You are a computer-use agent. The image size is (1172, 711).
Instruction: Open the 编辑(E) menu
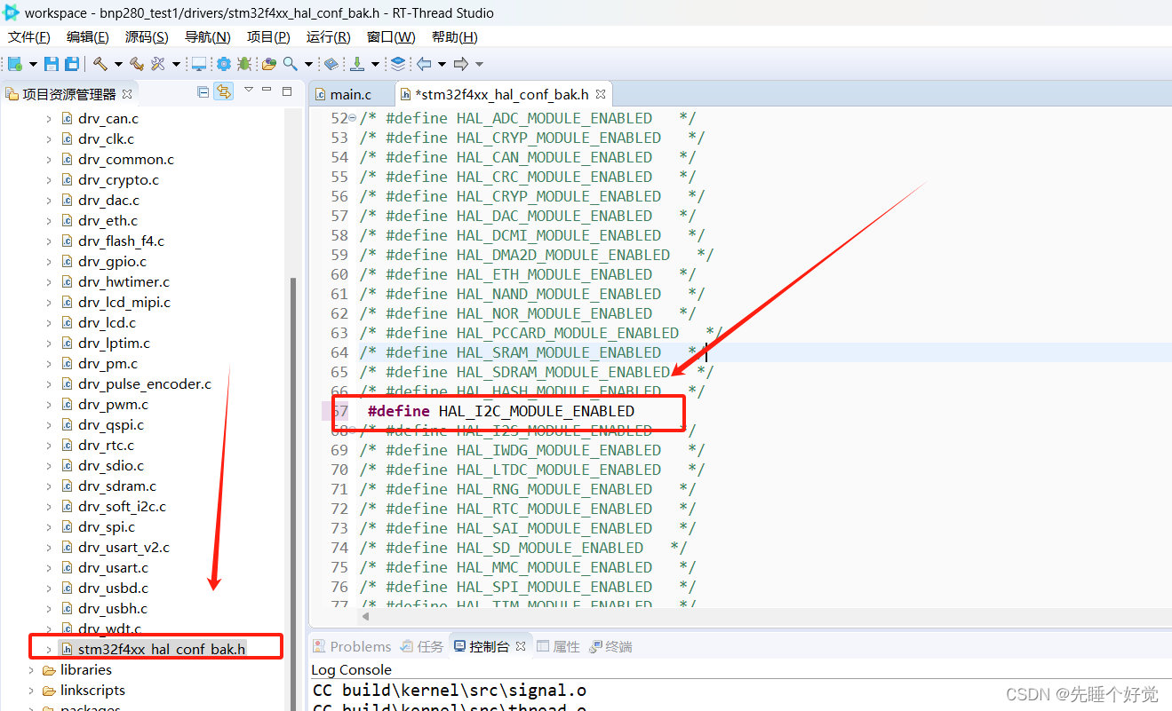pos(88,37)
